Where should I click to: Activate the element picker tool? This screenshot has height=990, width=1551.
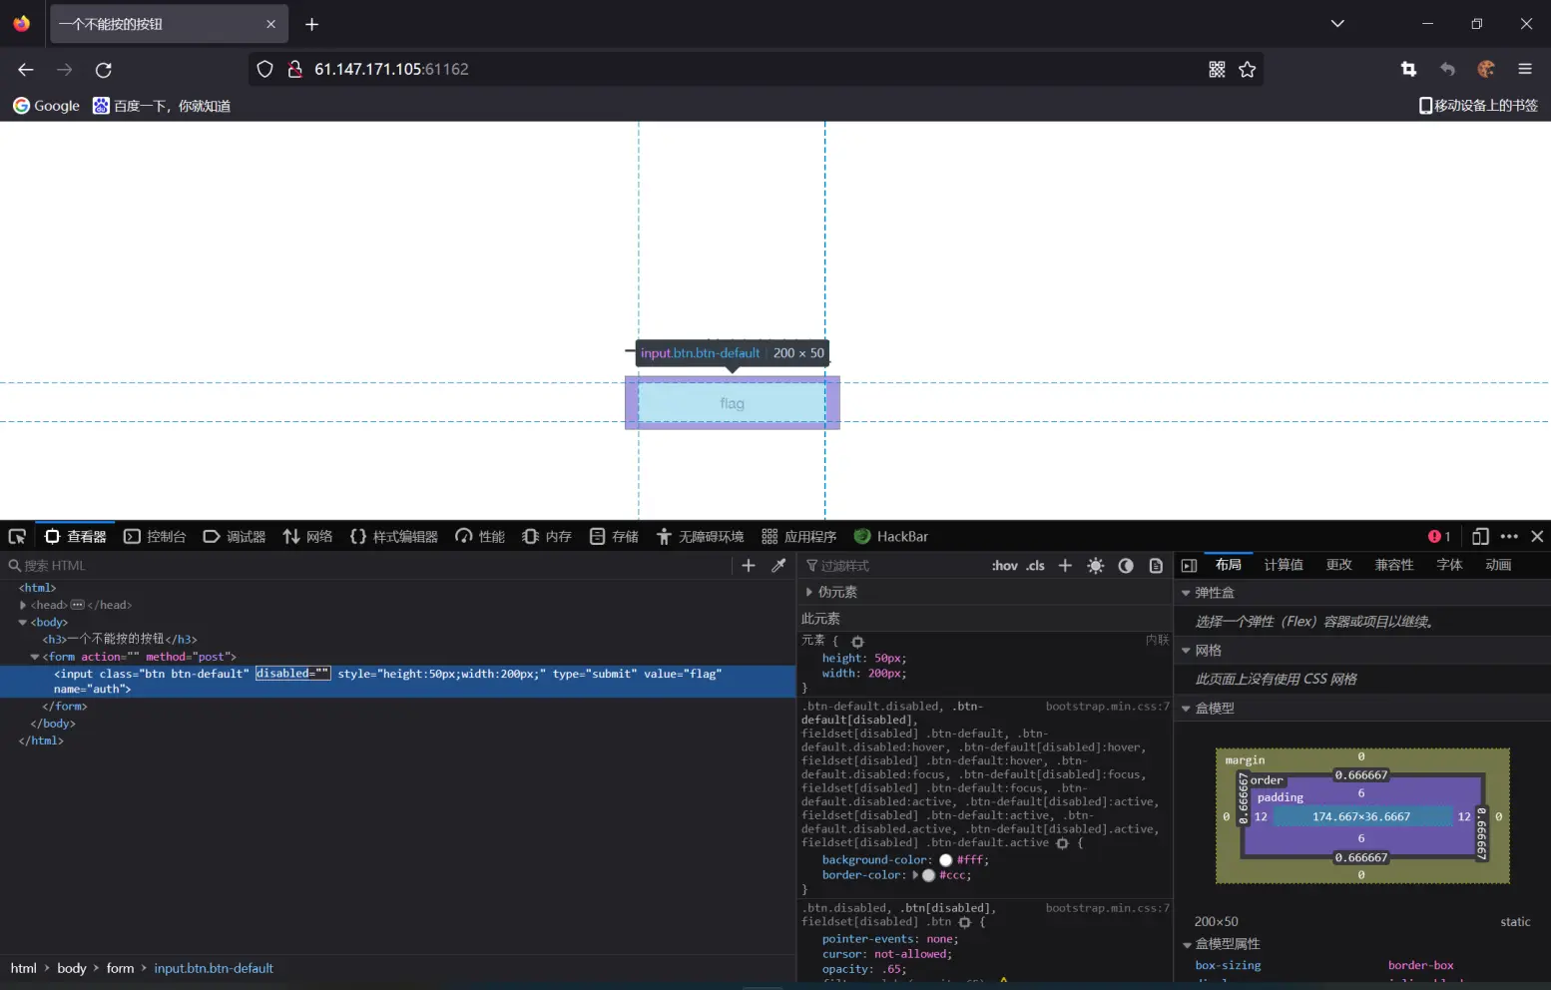(x=17, y=537)
